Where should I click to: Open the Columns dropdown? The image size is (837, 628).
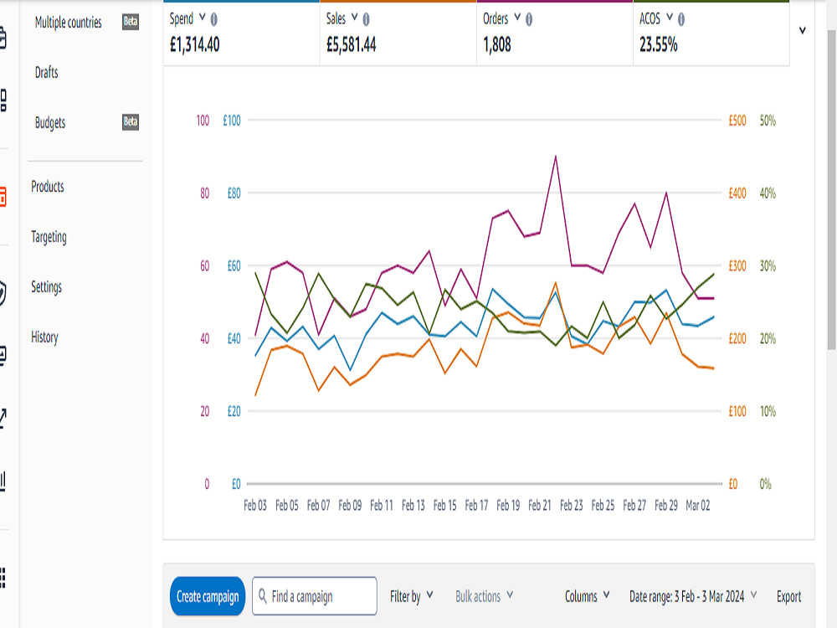[588, 596]
